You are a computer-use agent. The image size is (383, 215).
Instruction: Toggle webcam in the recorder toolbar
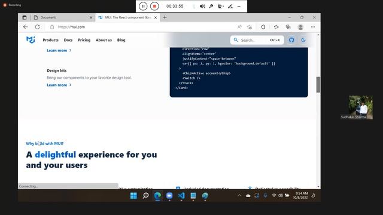221,7
